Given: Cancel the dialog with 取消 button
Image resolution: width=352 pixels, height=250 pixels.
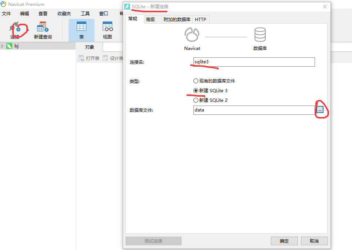Looking at the screenshot, I should (314, 241).
